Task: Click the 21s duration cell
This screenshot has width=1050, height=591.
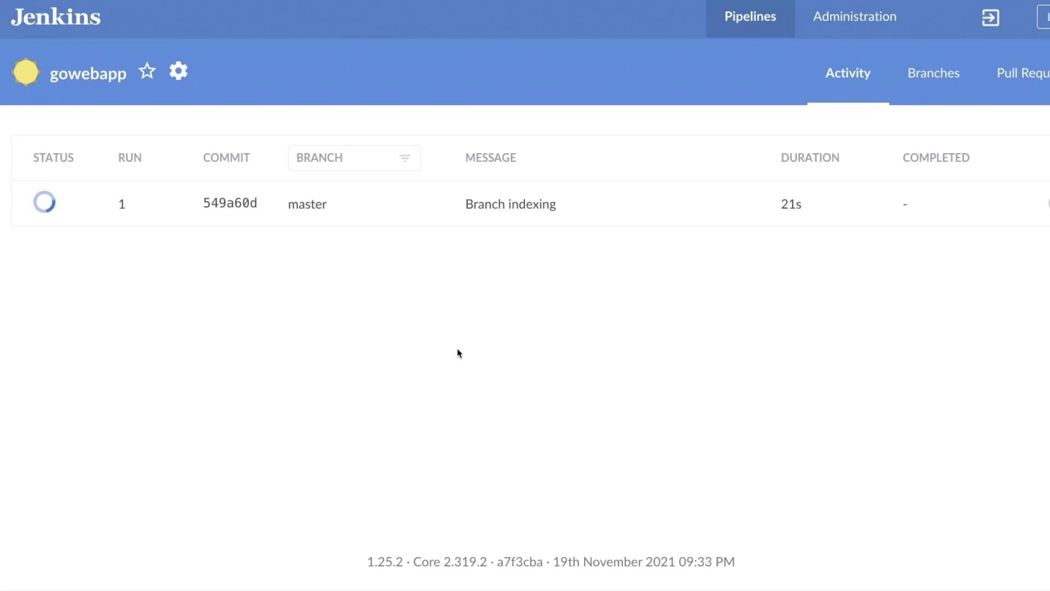Action: [791, 204]
